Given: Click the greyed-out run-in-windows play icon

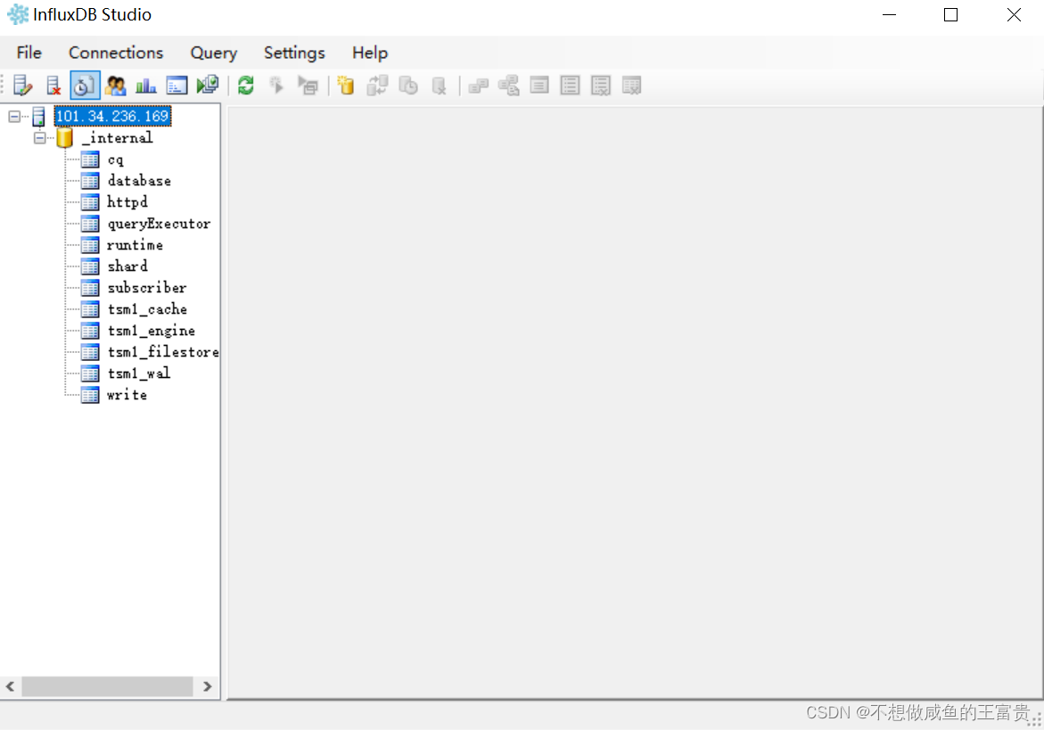Looking at the screenshot, I should click(x=308, y=86).
